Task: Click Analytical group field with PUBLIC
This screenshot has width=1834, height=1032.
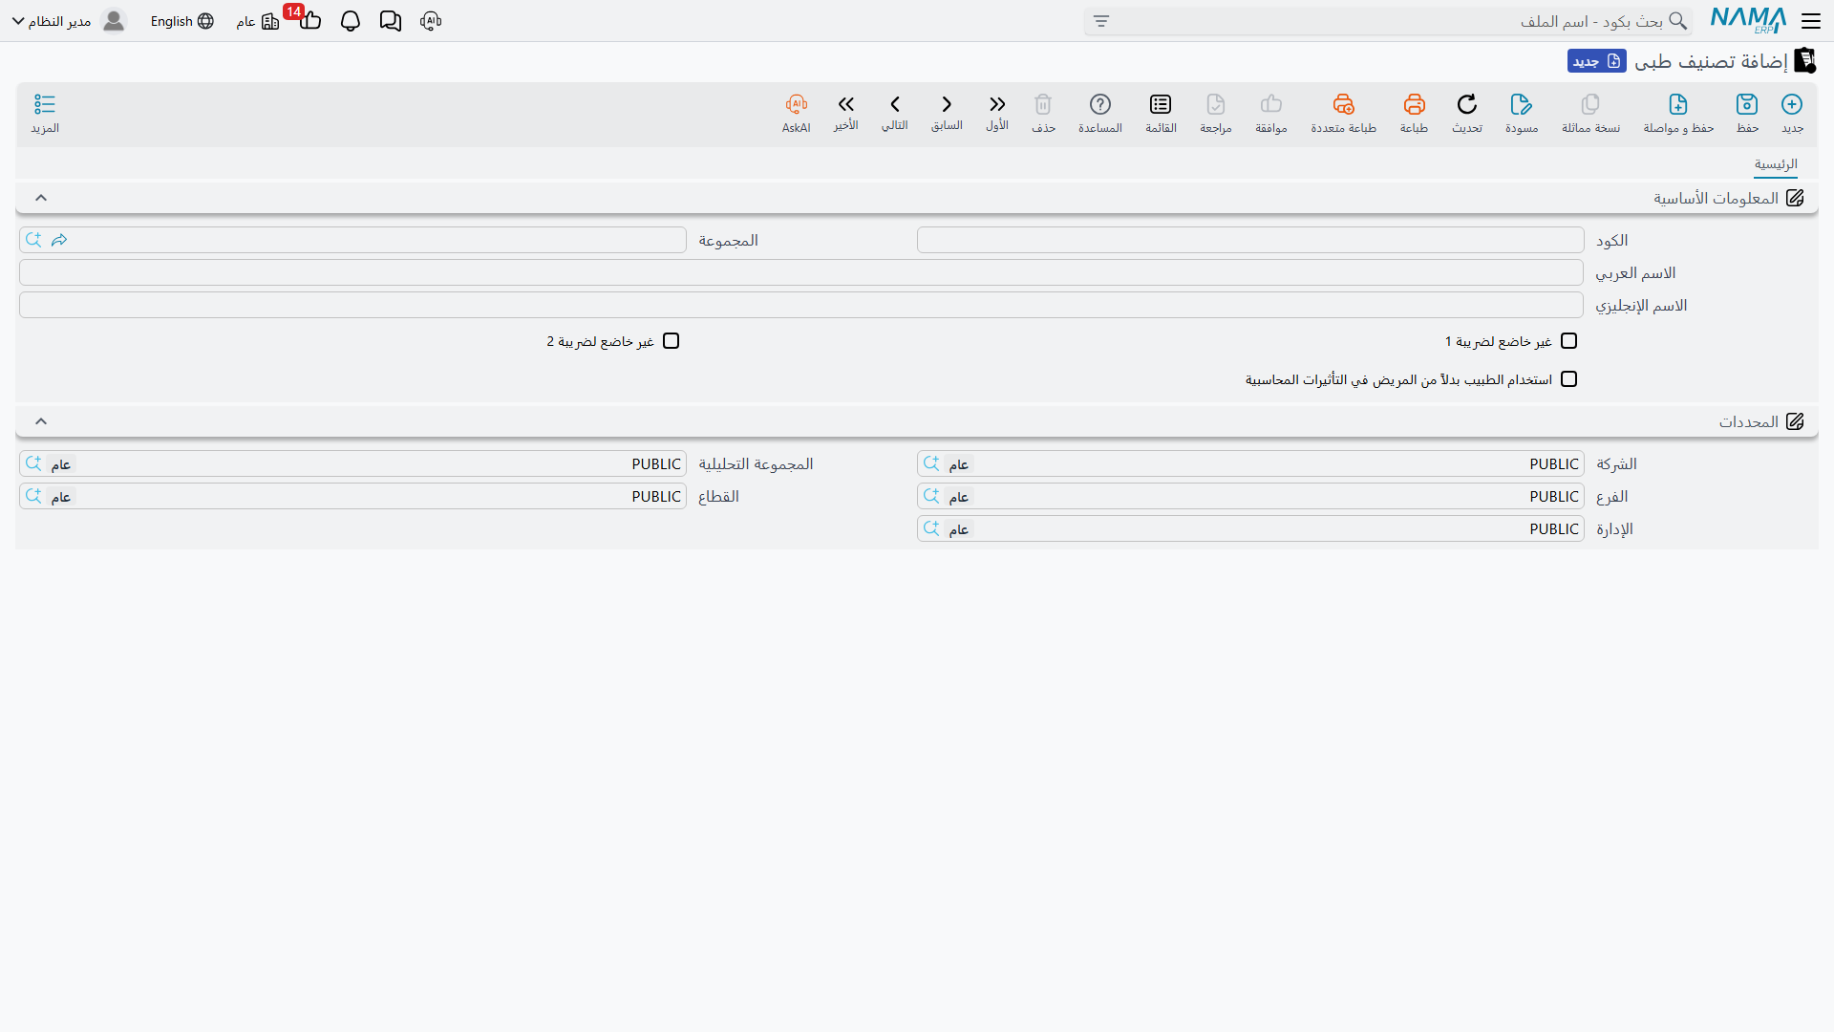Action: click(x=352, y=463)
